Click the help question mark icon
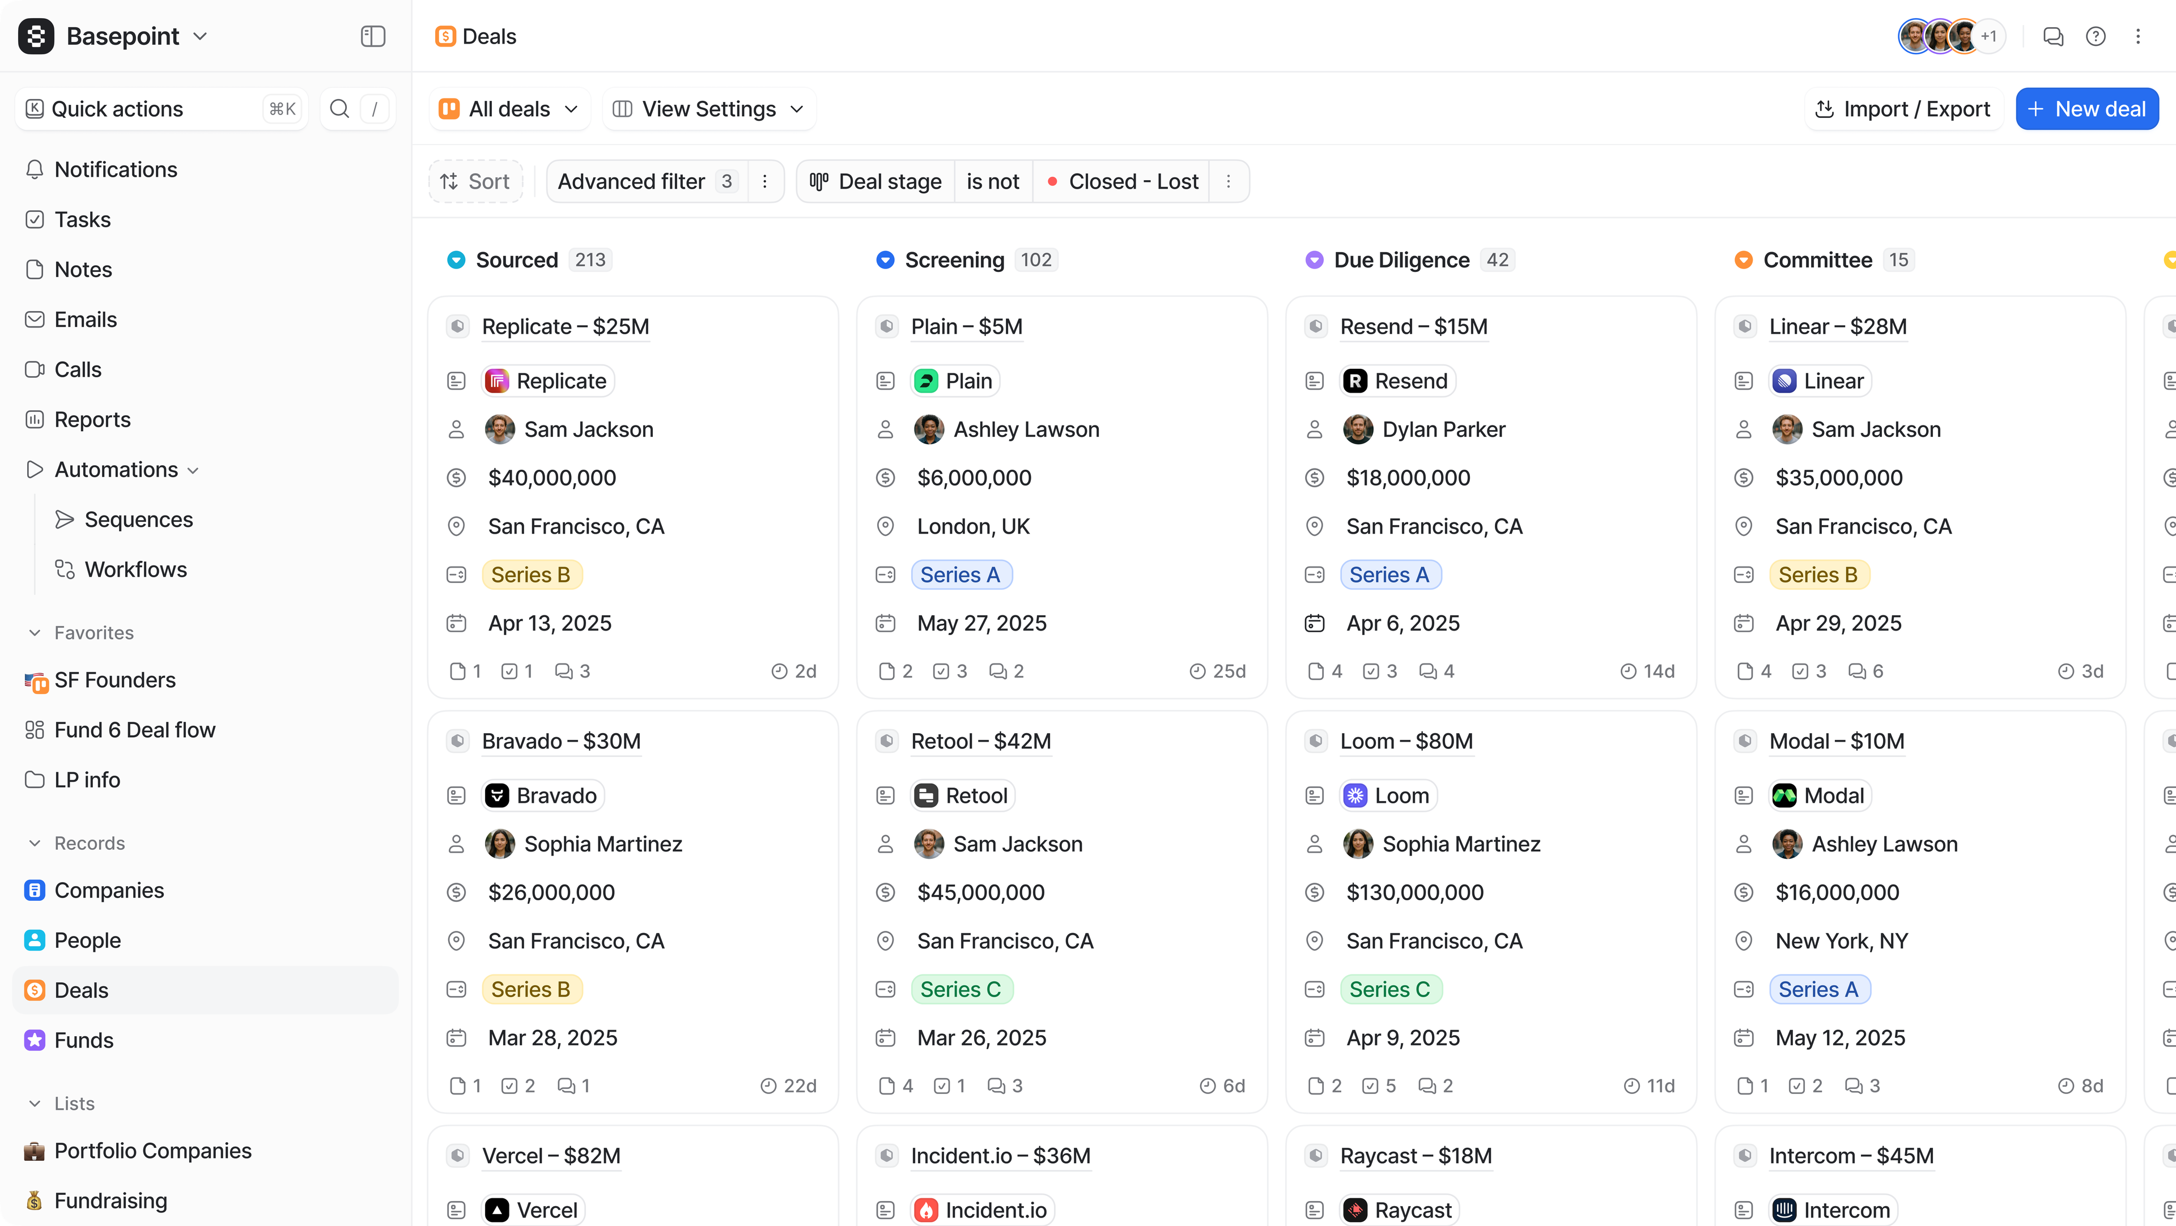 2096,36
